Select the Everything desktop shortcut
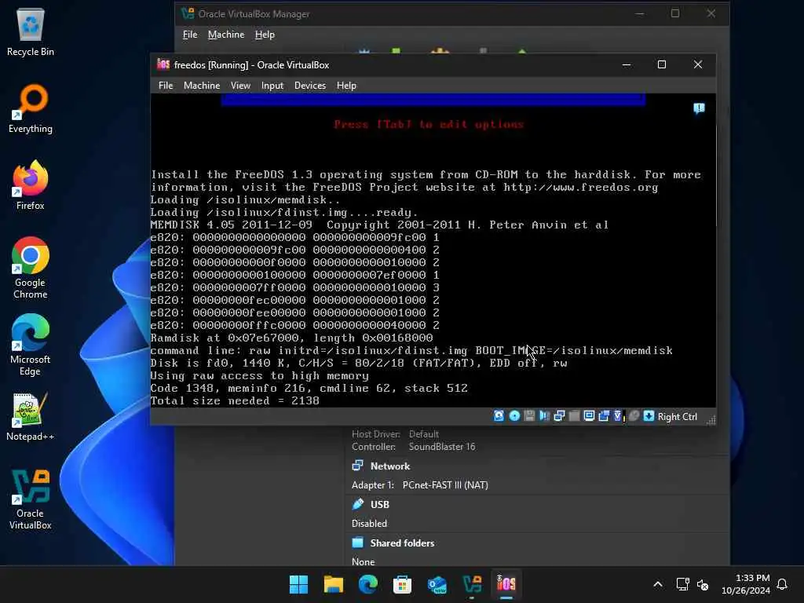The image size is (804, 603). (31, 108)
